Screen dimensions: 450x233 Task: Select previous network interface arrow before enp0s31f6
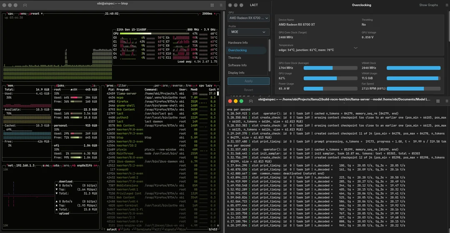(x=74, y=165)
